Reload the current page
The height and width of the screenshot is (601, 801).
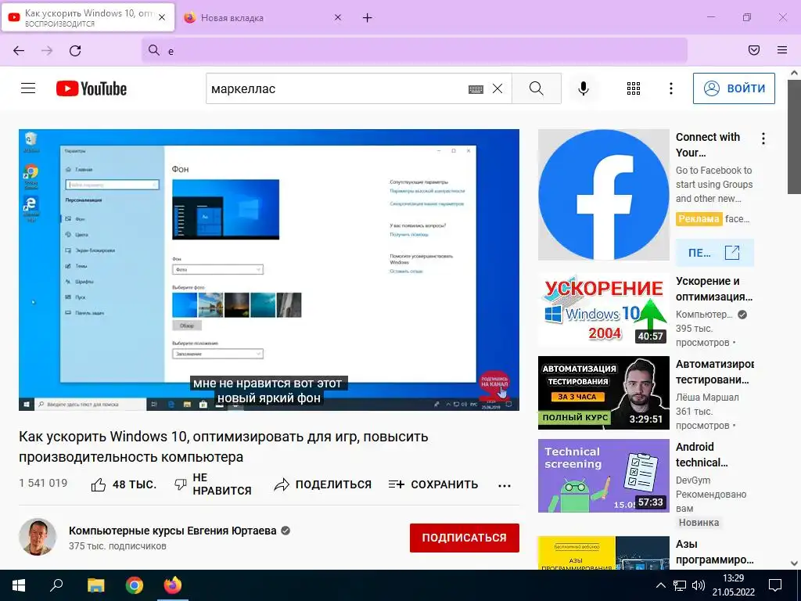tap(75, 51)
